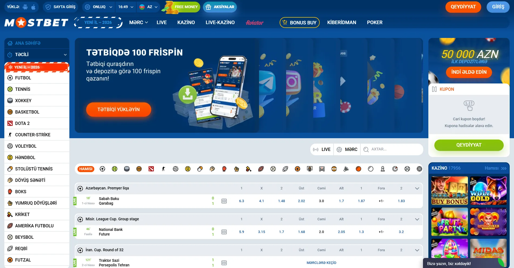Open the Aviator game link
Image resolution: width=514 pixels, height=268 pixels.
click(254, 23)
